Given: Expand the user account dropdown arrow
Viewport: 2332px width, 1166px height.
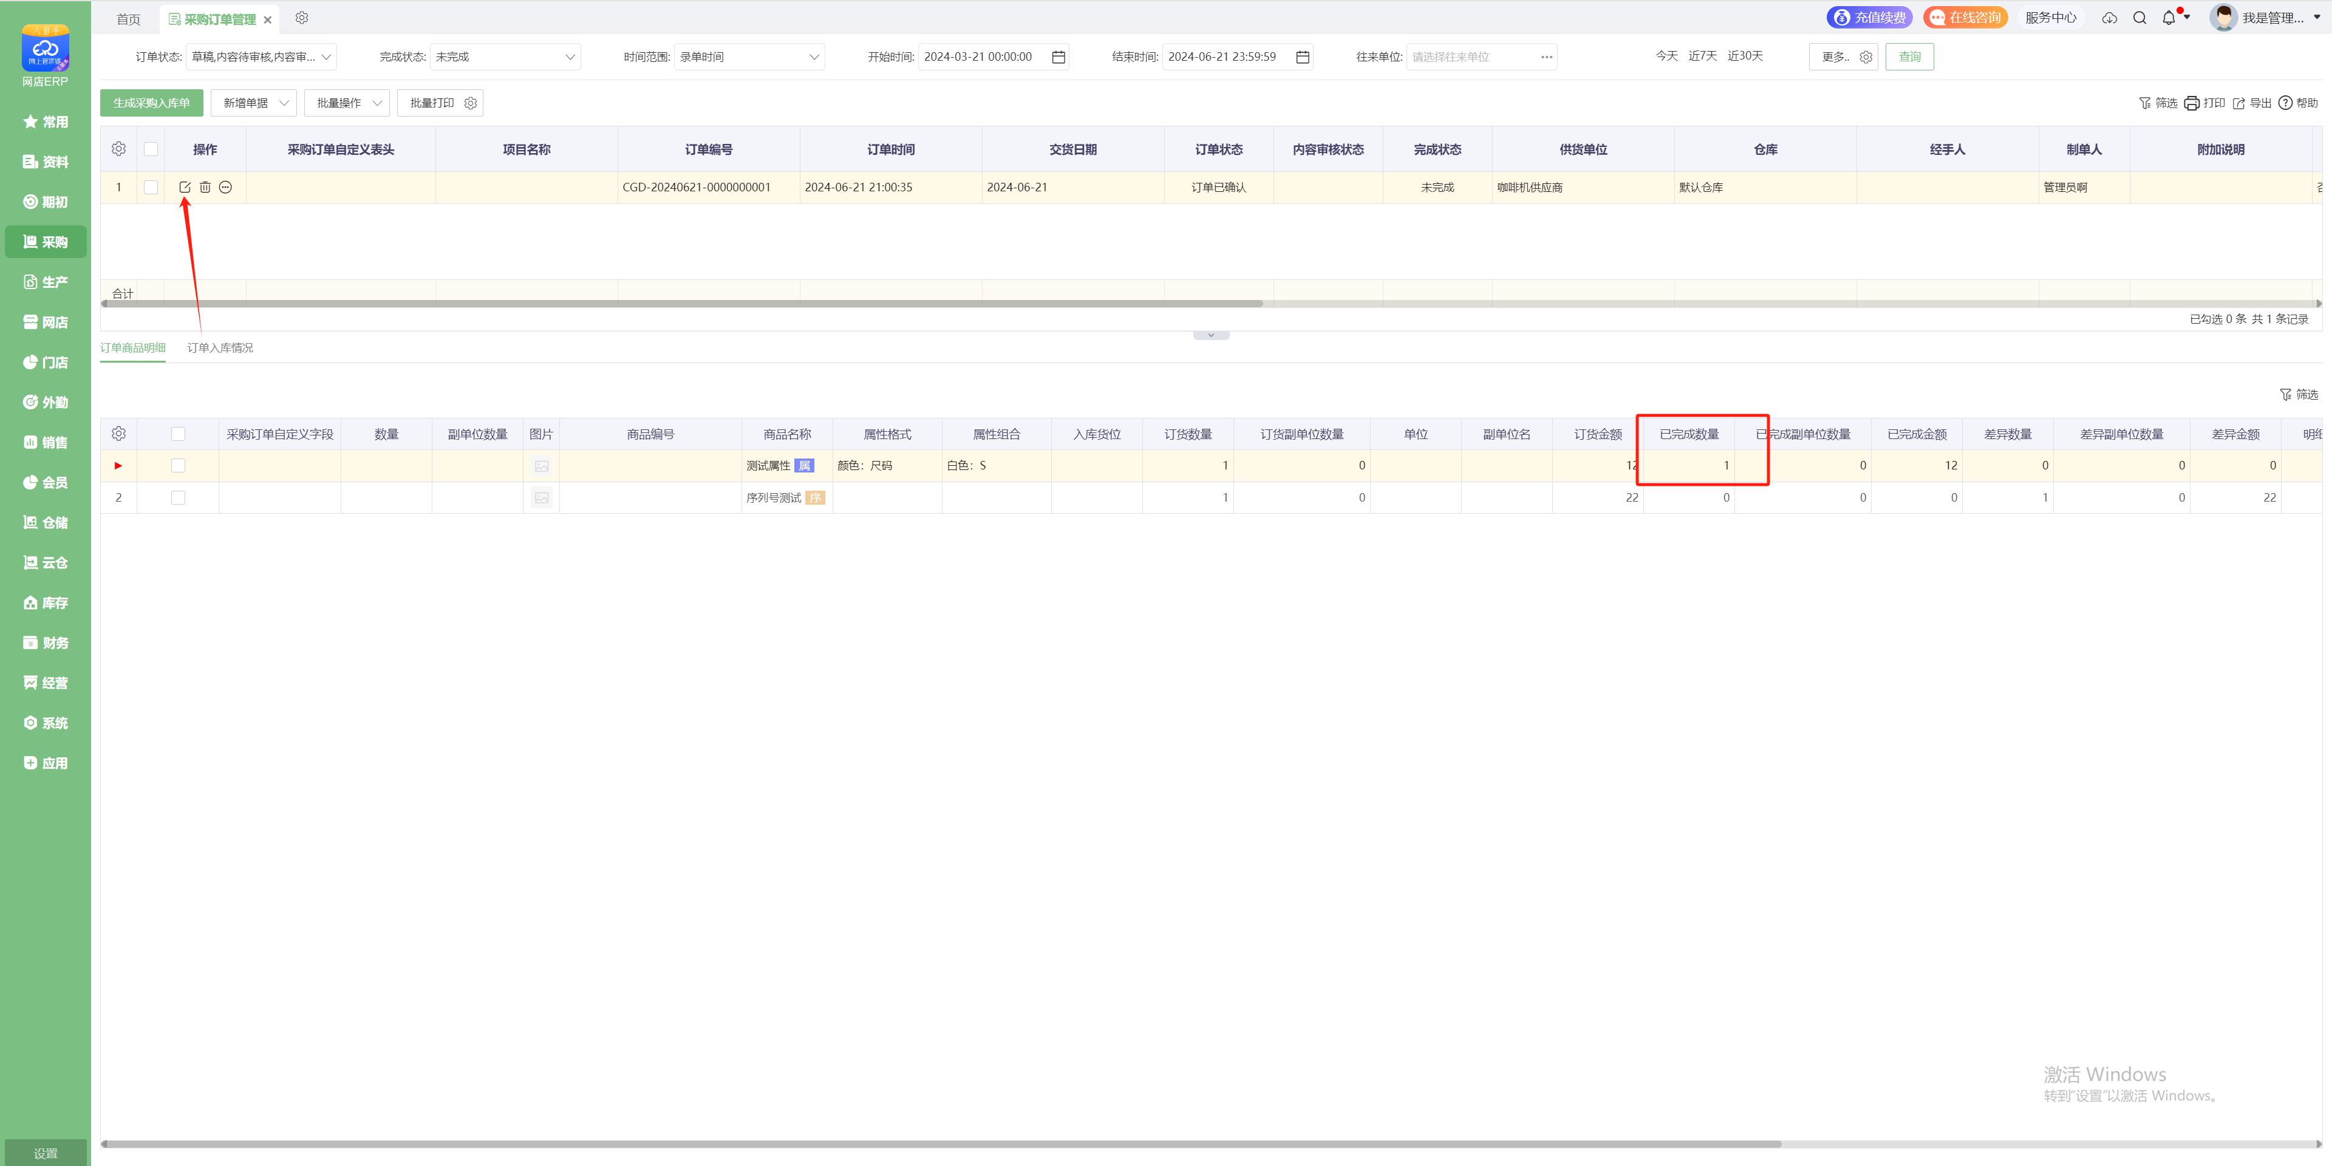Looking at the screenshot, I should pyautogui.click(x=2317, y=17).
